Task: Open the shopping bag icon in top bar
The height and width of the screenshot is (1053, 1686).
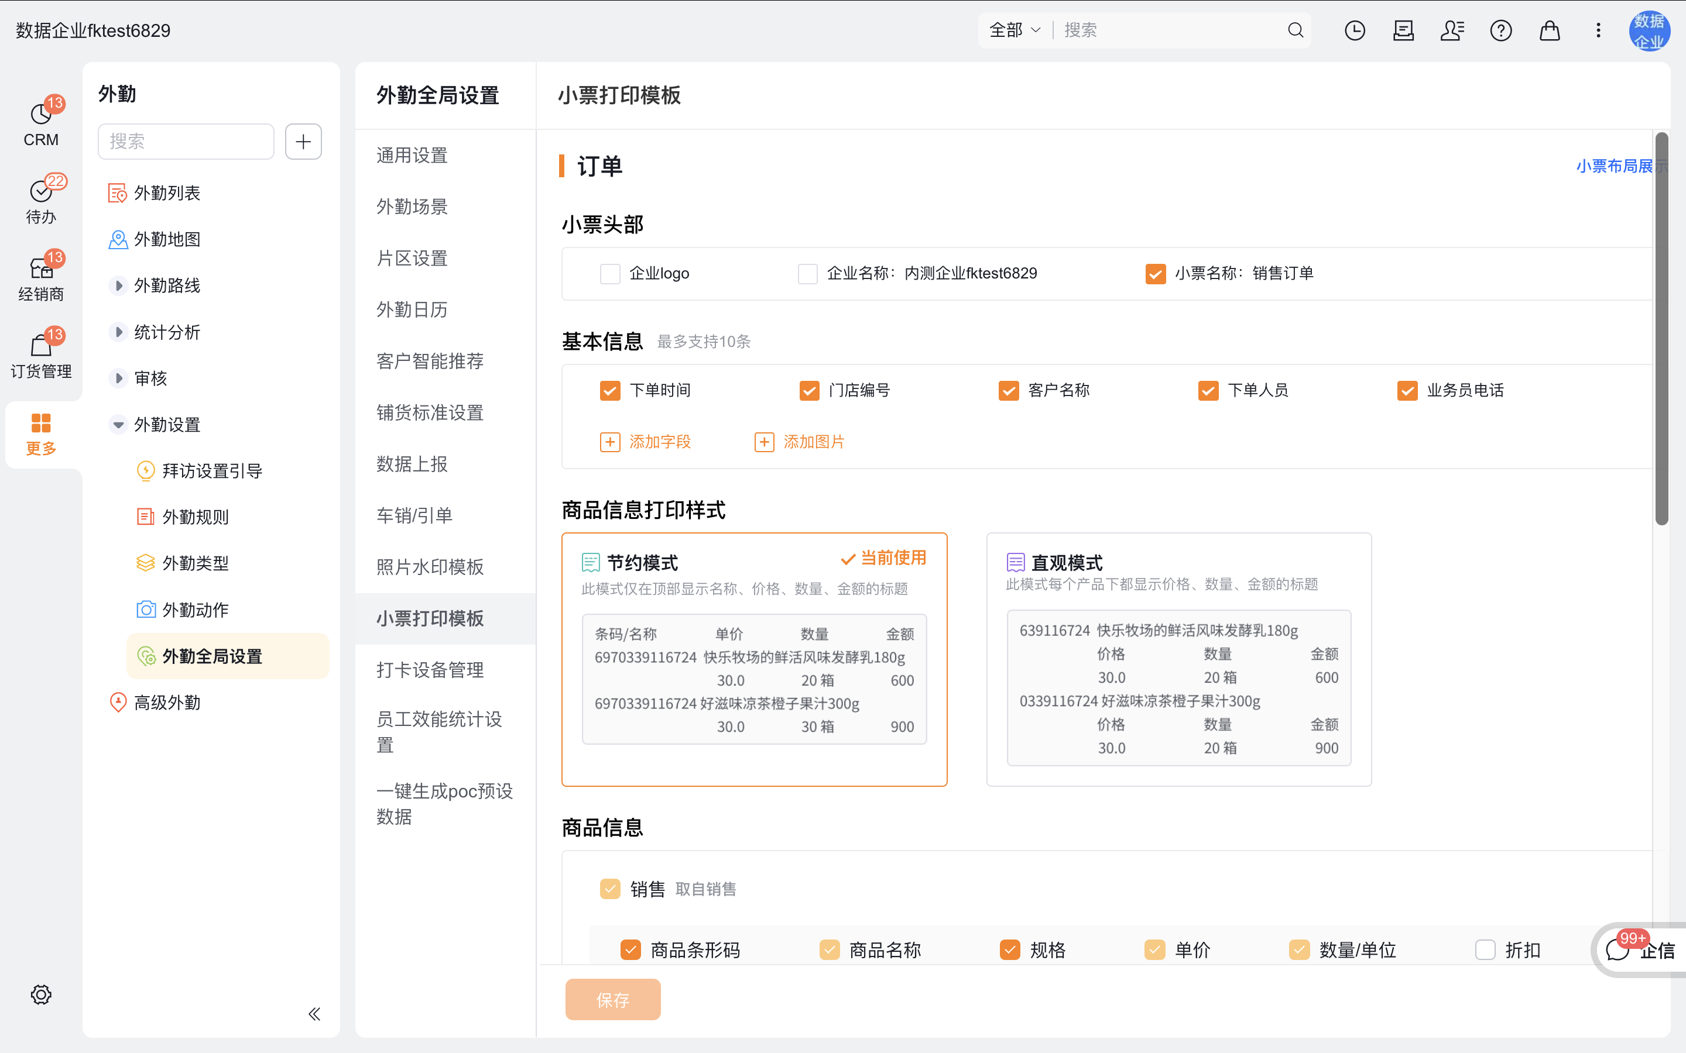Action: (1550, 30)
